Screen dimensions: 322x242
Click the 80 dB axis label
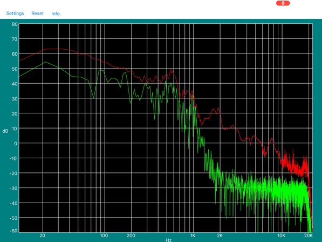click(15, 24)
